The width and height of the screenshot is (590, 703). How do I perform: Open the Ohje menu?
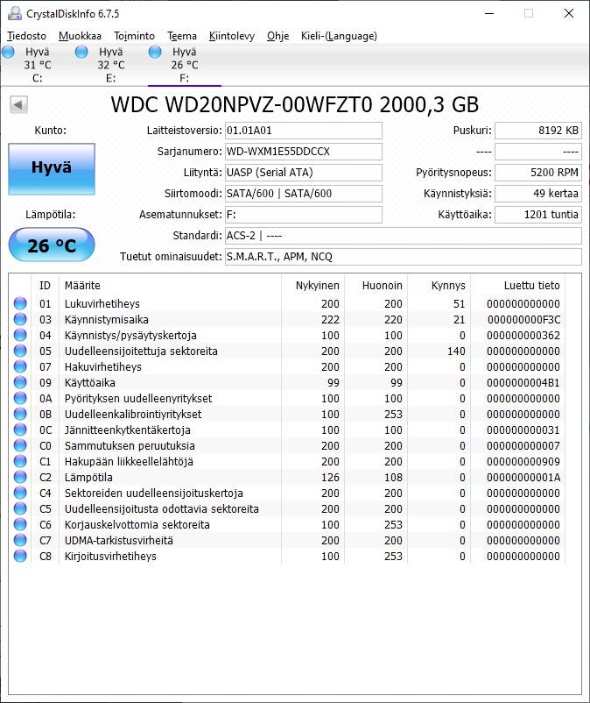278,36
